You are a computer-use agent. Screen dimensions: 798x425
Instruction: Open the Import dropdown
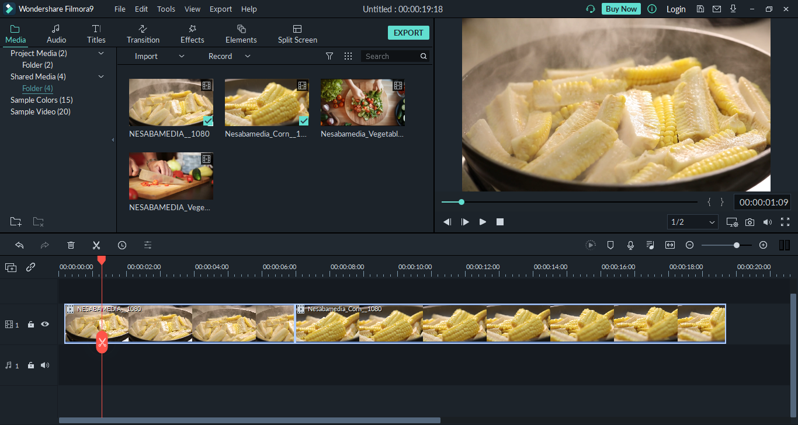click(x=159, y=56)
